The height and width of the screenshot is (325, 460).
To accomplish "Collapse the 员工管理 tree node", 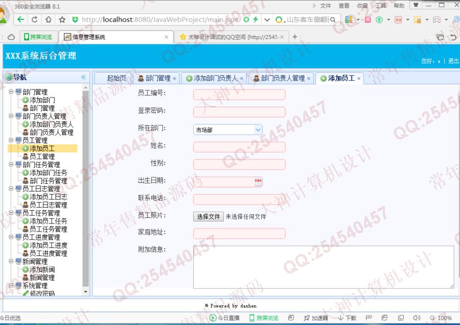I will [x=11, y=141].
